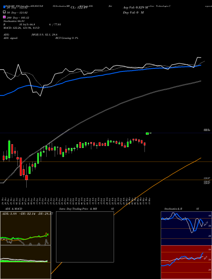Click the 'SI 14/3: 66.8' RSI readout
This screenshot has width=212, height=279.
pyautogui.click(x=27, y=25)
